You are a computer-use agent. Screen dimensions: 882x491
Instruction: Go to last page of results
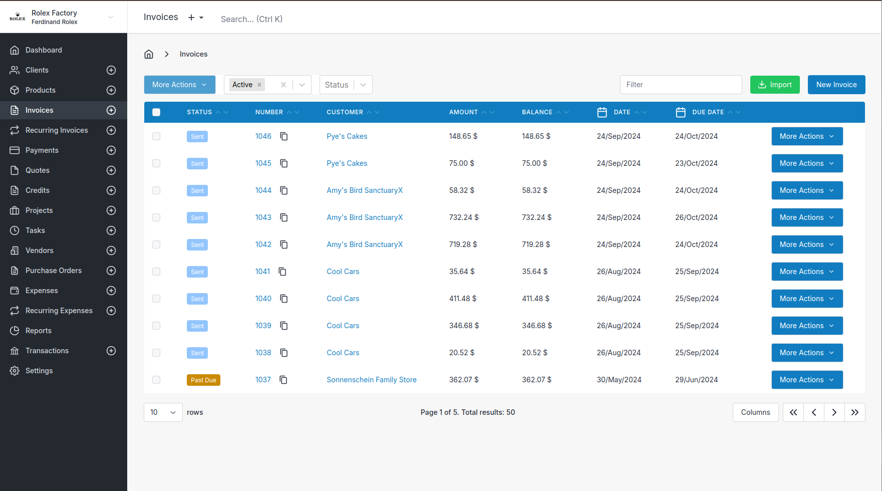point(855,412)
